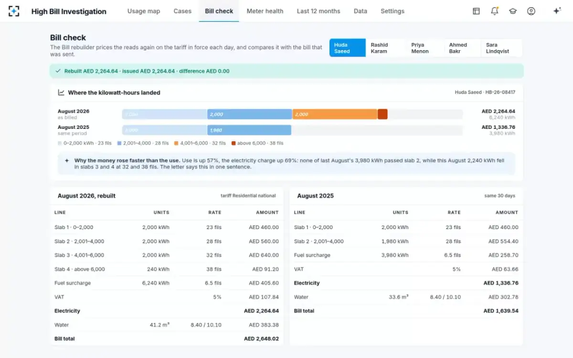
Task: Launch the sparkle AI assistant icon
Action: [557, 11]
